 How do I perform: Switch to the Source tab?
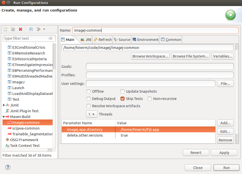tap(122, 40)
